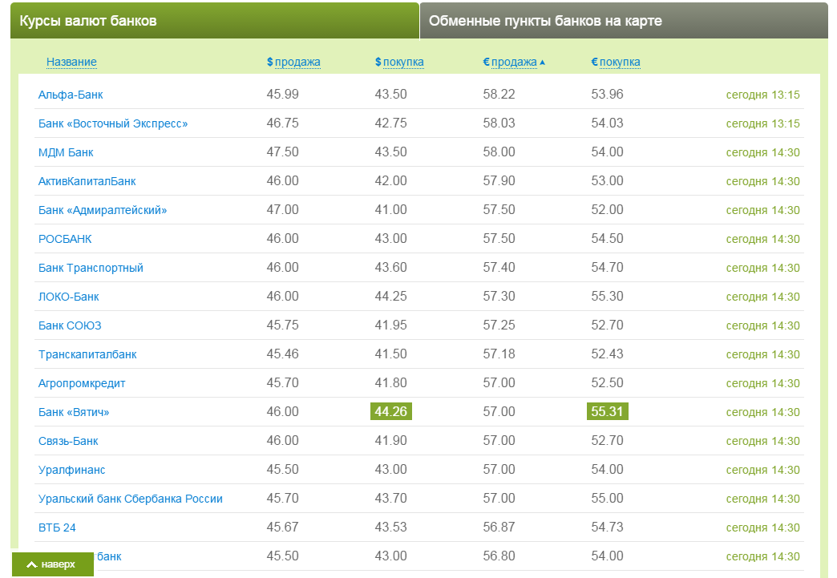Click АктивКапиталБанк euro sale rate 57.90
The width and height of the screenshot is (837, 578).
[499, 181]
